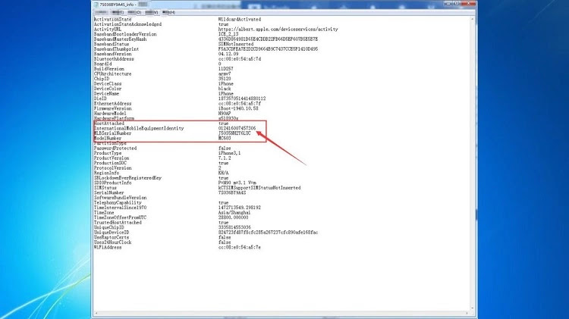Screen dimensions: 569x319
Task: Click the TelephonyCapability key
Action: [118, 202]
